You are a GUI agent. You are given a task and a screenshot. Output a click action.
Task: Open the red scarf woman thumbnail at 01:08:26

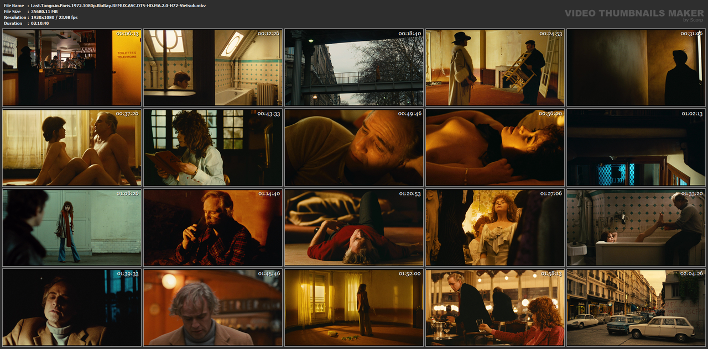pos(72,228)
